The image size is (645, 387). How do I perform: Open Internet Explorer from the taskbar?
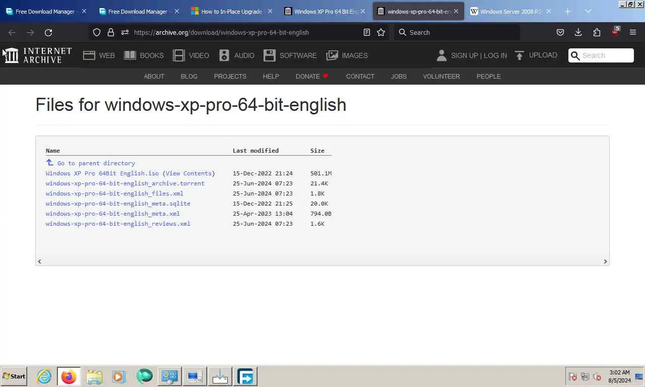click(44, 376)
